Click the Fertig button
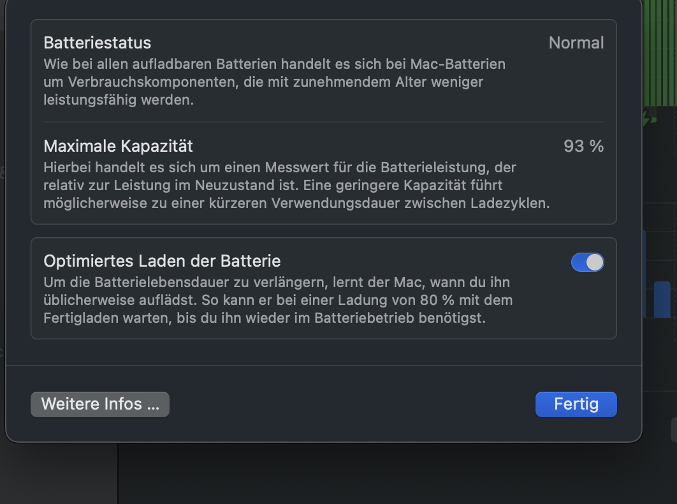This screenshot has width=677, height=504. (576, 404)
